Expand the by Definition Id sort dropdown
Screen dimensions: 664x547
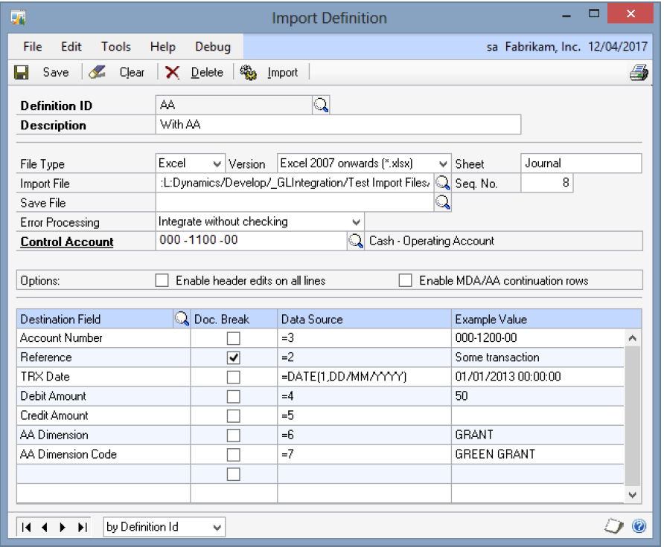click(x=217, y=527)
